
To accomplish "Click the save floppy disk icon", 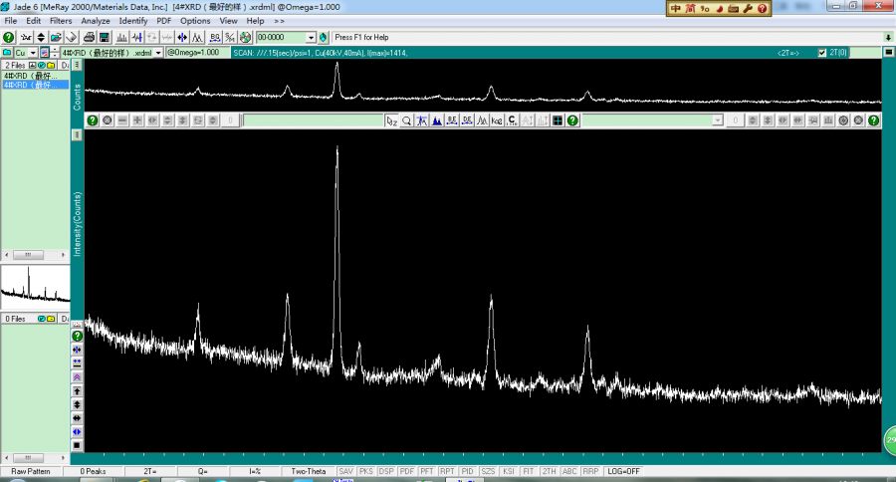I will tap(104, 37).
